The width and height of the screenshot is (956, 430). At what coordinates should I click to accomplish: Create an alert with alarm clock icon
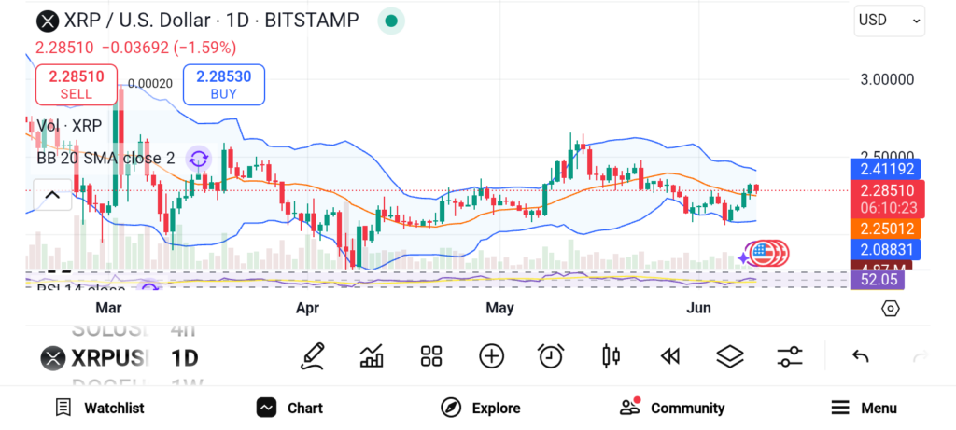coord(551,356)
